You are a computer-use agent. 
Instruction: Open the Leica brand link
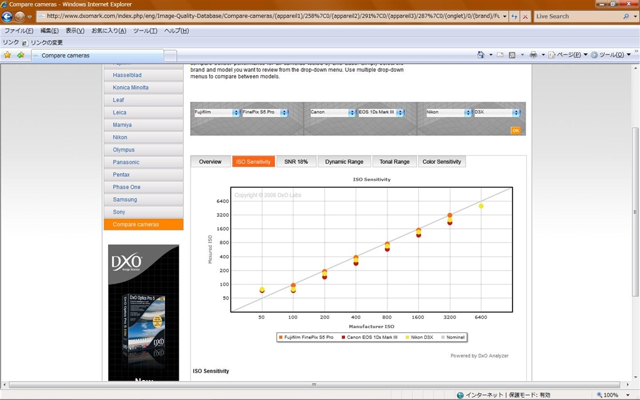143,112
